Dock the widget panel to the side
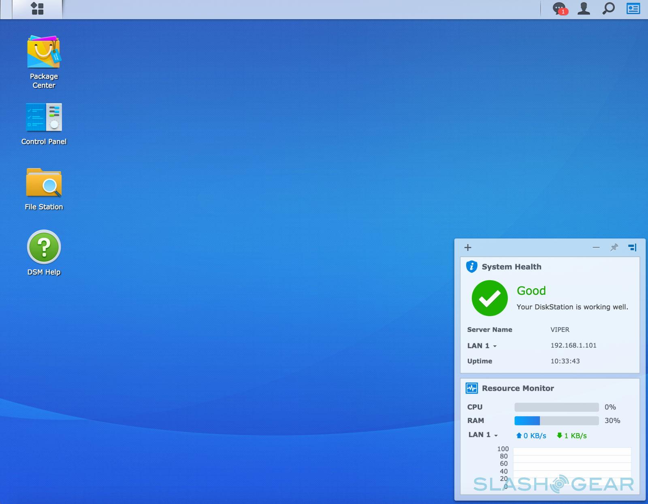648x504 pixels. pyautogui.click(x=632, y=247)
